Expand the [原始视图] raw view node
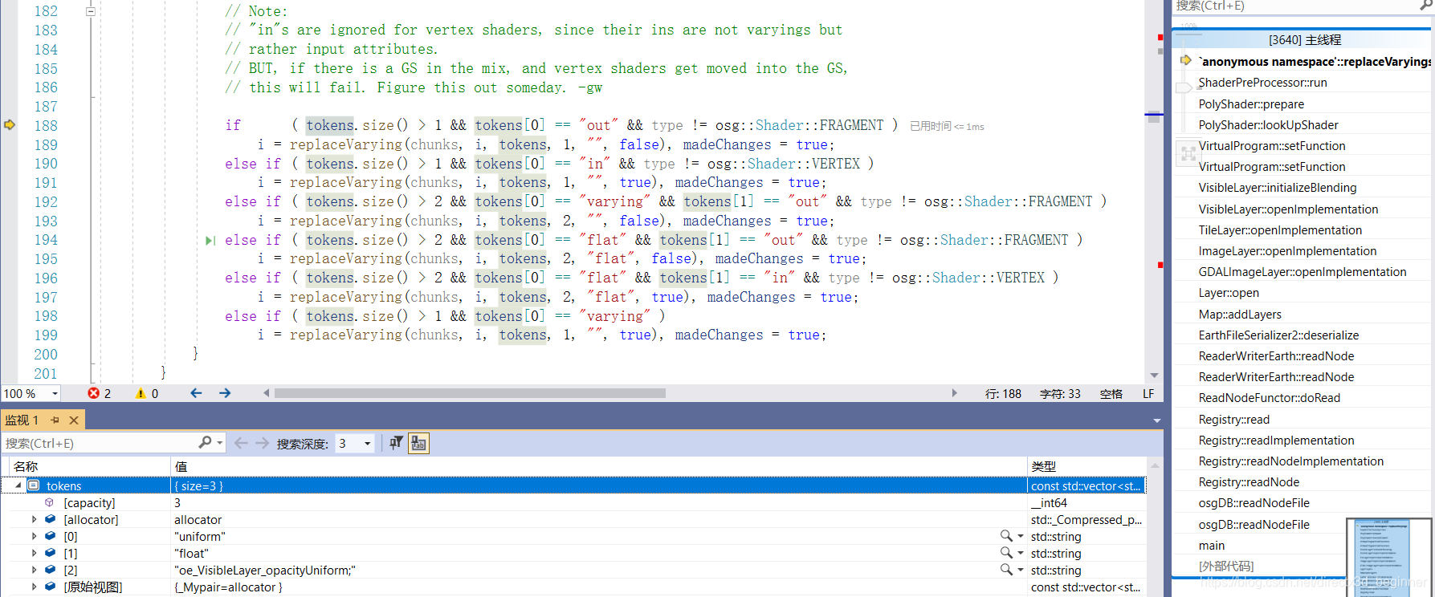Image resolution: width=1435 pixels, height=597 pixels. coord(34,587)
